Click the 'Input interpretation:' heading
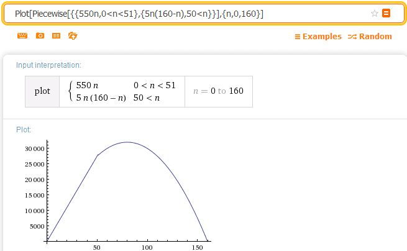Image resolution: width=407 pixels, height=251 pixels. tap(48, 65)
